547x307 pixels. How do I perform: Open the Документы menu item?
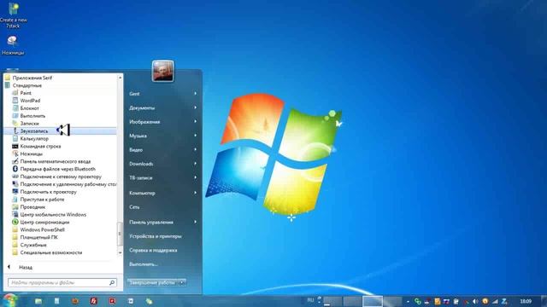tap(142, 108)
